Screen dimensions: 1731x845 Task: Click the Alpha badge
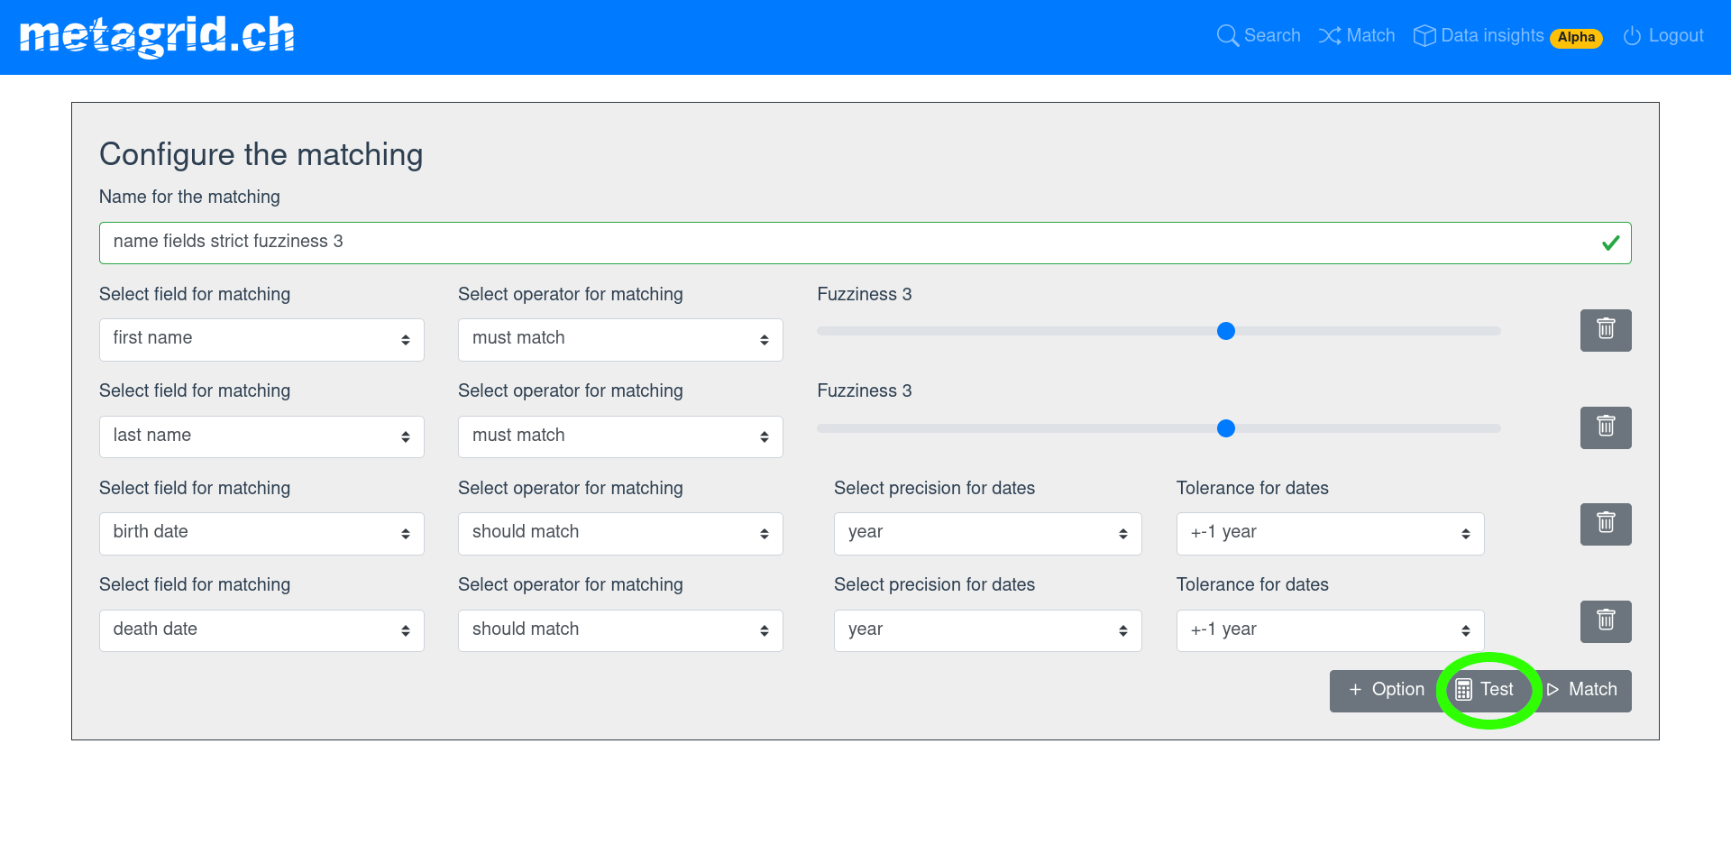coord(1576,38)
